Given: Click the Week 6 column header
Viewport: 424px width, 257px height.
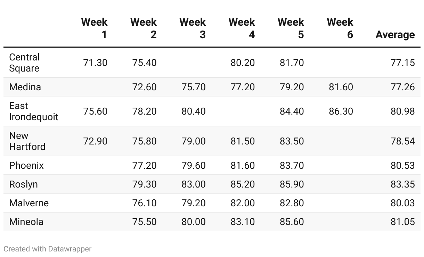Looking at the screenshot, I should [340, 28].
